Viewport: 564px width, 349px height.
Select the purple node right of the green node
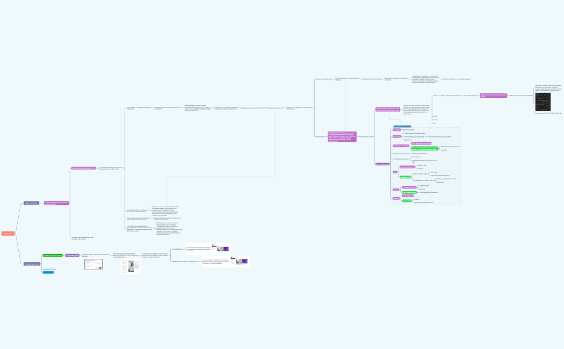tap(73, 255)
